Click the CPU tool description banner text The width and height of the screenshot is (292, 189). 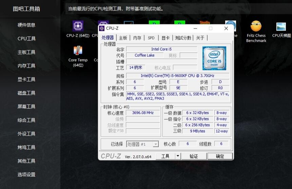point(116,9)
